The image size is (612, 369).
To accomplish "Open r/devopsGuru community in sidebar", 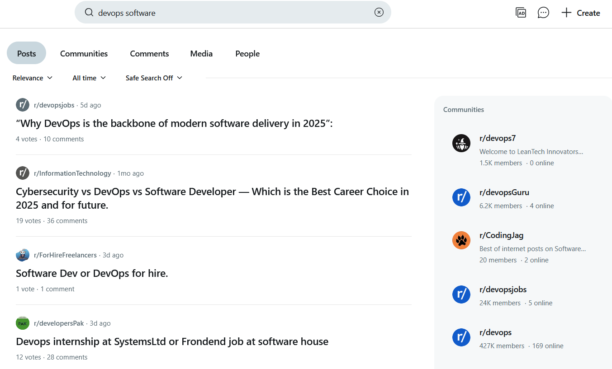I will click(x=504, y=192).
